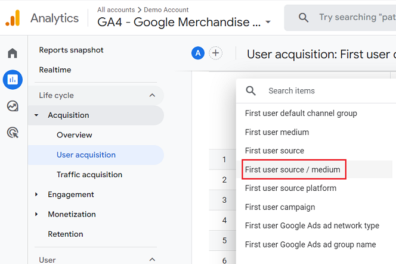This screenshot has height=264, width=396.
Task: Open the Realtime report
Action: [x=55, y=70]
